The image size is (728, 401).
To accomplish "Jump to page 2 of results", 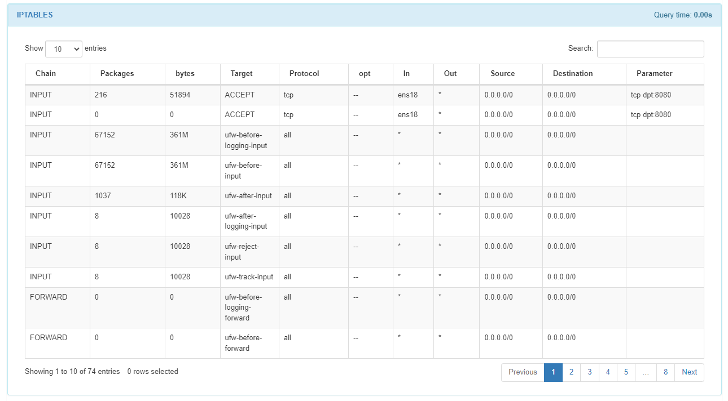I will (x=571, y=372).
